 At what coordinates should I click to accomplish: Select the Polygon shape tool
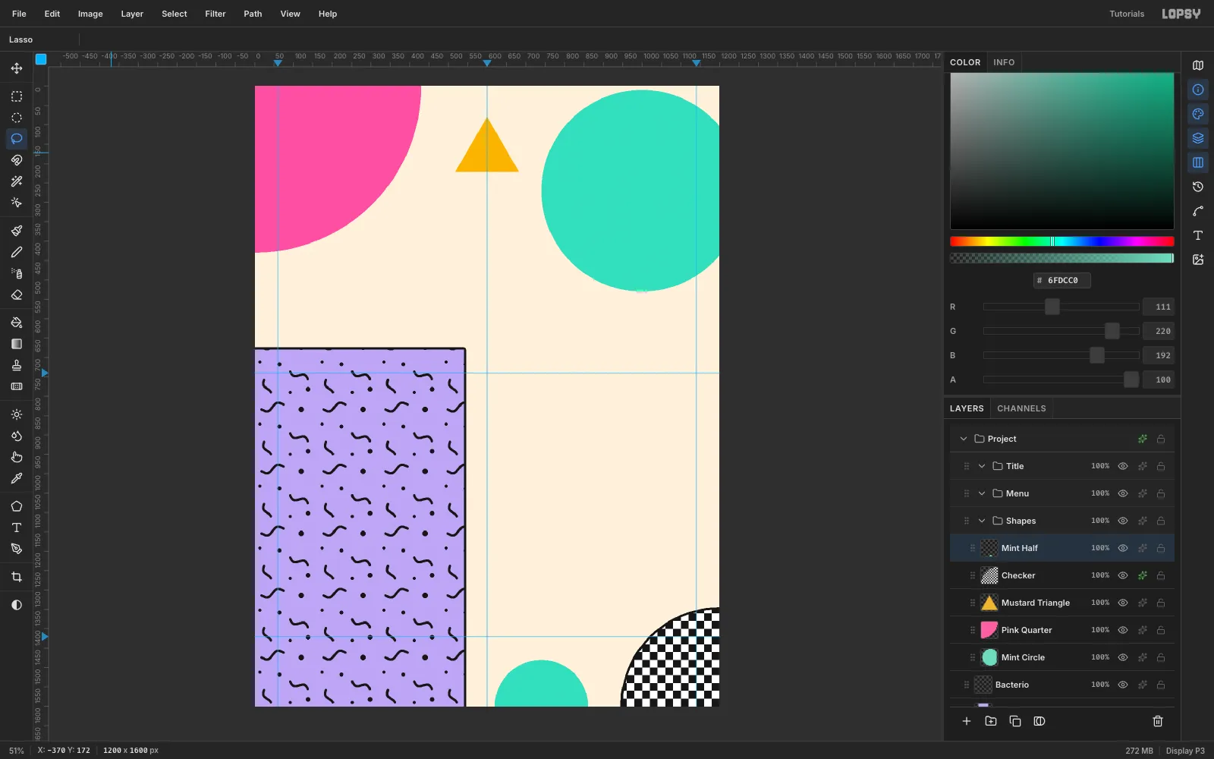tap(17, 506)
